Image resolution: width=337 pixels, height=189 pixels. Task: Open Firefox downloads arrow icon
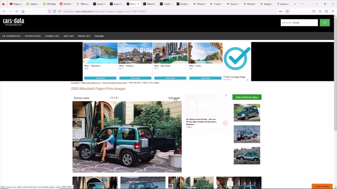click(320, 11)
